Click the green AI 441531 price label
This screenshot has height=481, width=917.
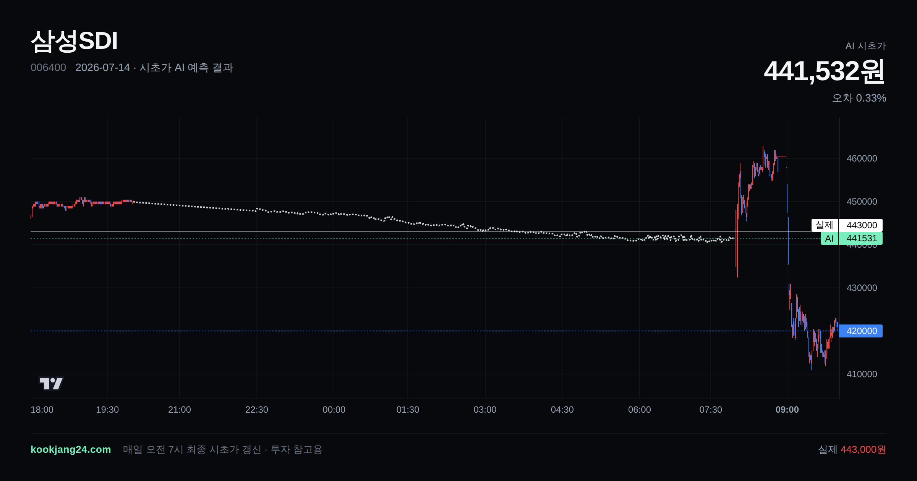pyautogui.click(x=851, y=238)
